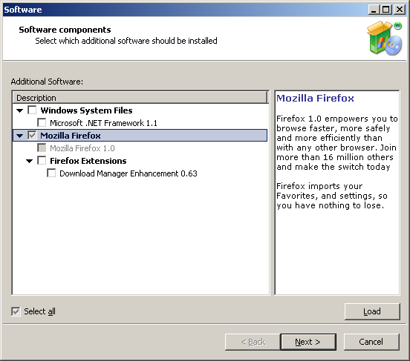Check Download Manager Enhancement 0.63
This screenshot has width=410, height=361.
point(51,173)
